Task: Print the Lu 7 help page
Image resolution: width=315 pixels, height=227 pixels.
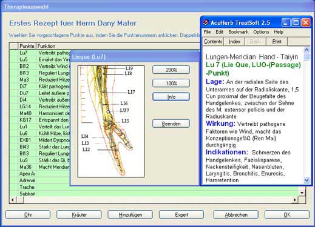Action: tap(277, 42)
